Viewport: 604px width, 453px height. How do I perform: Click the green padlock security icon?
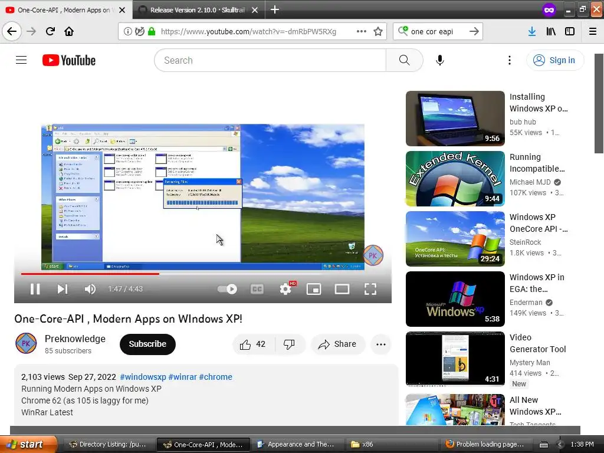[152, 31]
